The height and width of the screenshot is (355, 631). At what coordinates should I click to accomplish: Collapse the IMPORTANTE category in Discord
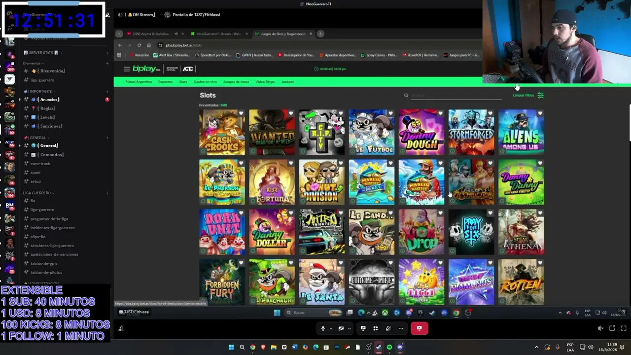[39, 92]
